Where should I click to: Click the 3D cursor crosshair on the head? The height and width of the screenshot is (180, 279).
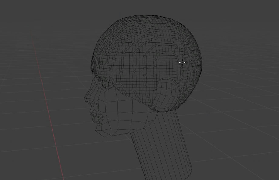click(x=182, y=62)
